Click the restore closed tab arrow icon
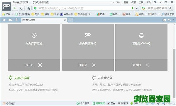176x106 pixels. tap(169, 20)
